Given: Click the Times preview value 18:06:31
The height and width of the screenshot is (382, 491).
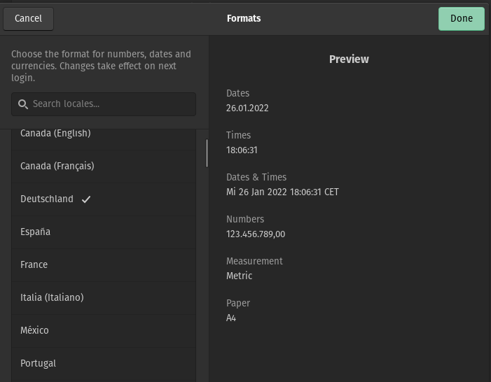Looking at the screenshot, I should [242, 150].
